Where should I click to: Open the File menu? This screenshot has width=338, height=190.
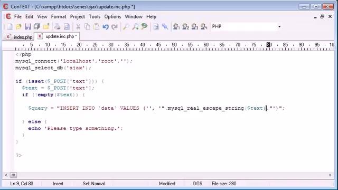coord(17,16)
